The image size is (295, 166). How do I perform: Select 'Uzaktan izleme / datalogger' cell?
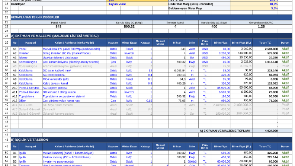click(74, 58)
